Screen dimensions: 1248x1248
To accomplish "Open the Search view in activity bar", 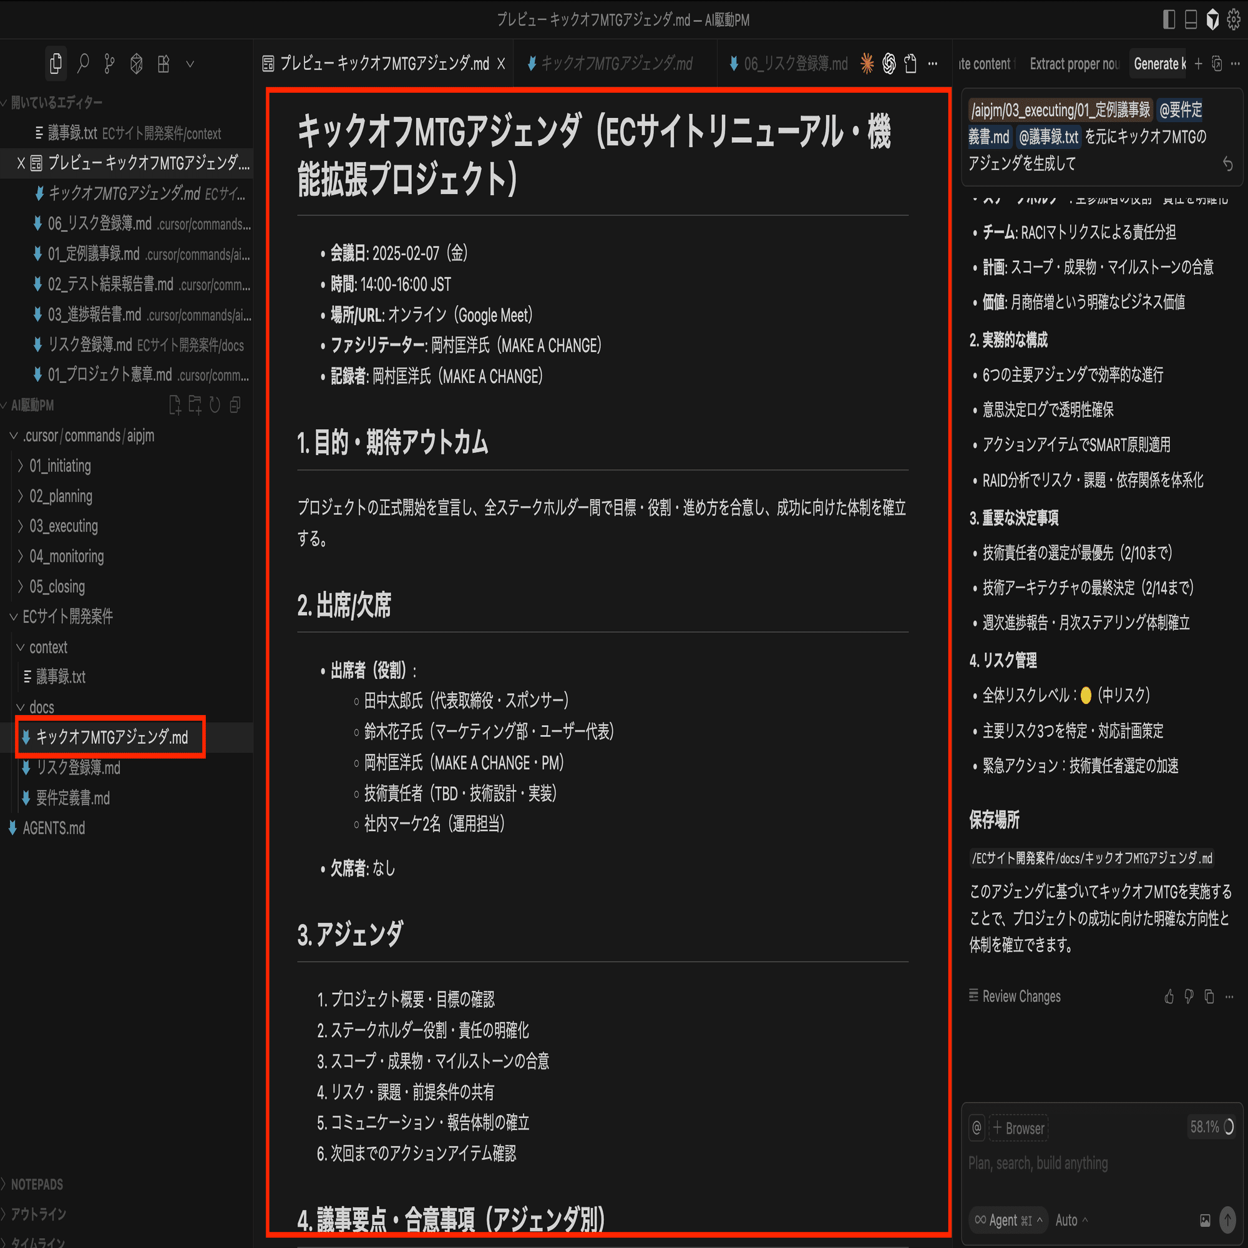I will click(x=83, y=63).
